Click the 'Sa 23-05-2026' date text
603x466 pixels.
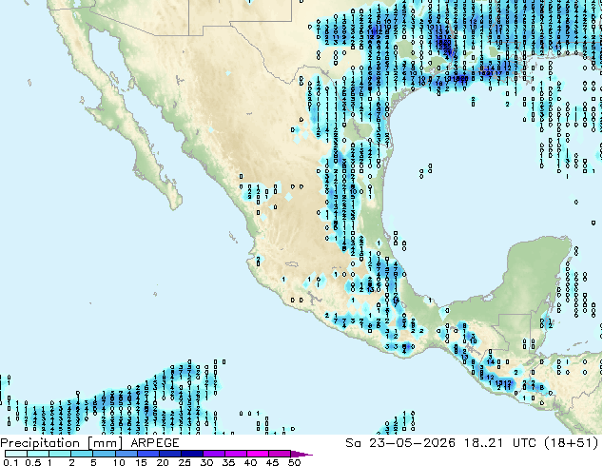point(400,443)
